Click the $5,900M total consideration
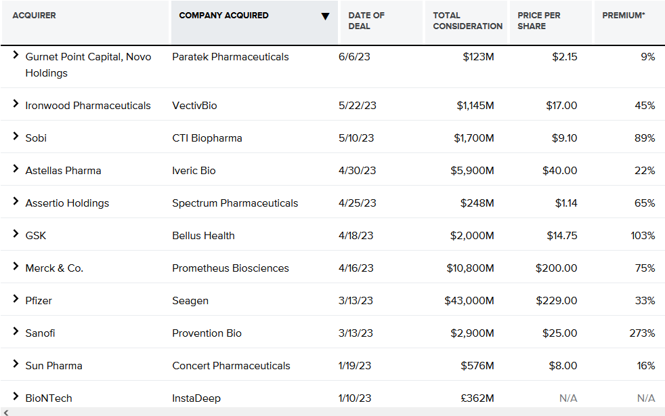This screenshot has width=665, height=416. 472,171
